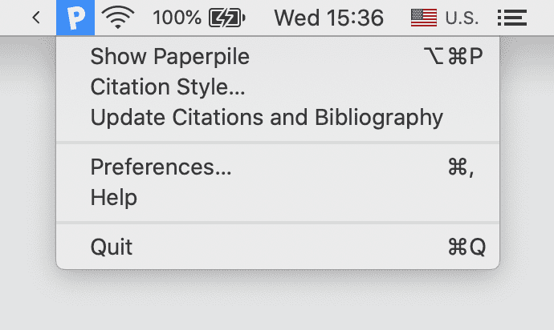Click the separator line below the Help item
Screen dimensions: 554x330
[x=277, y=222]
